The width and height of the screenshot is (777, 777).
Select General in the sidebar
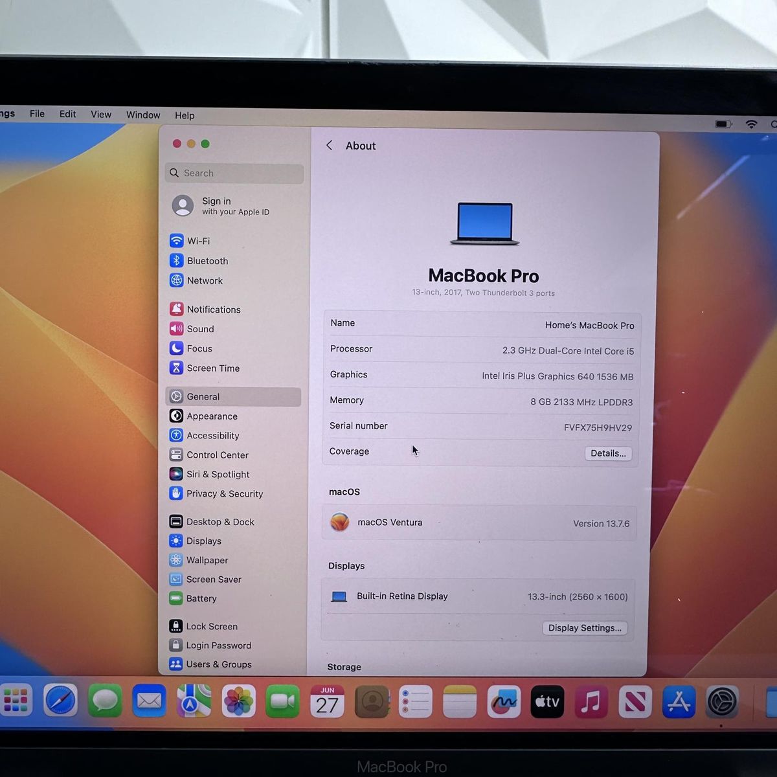(233, 396)
